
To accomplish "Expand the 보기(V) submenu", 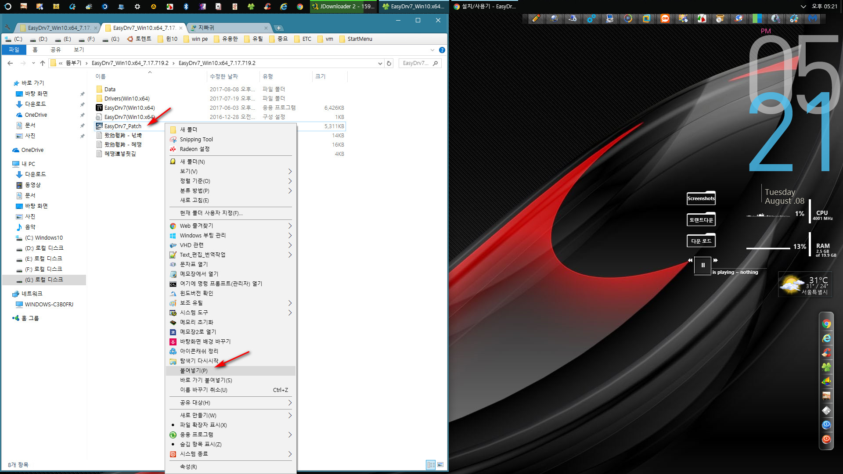I will click(x=231, y=171).
